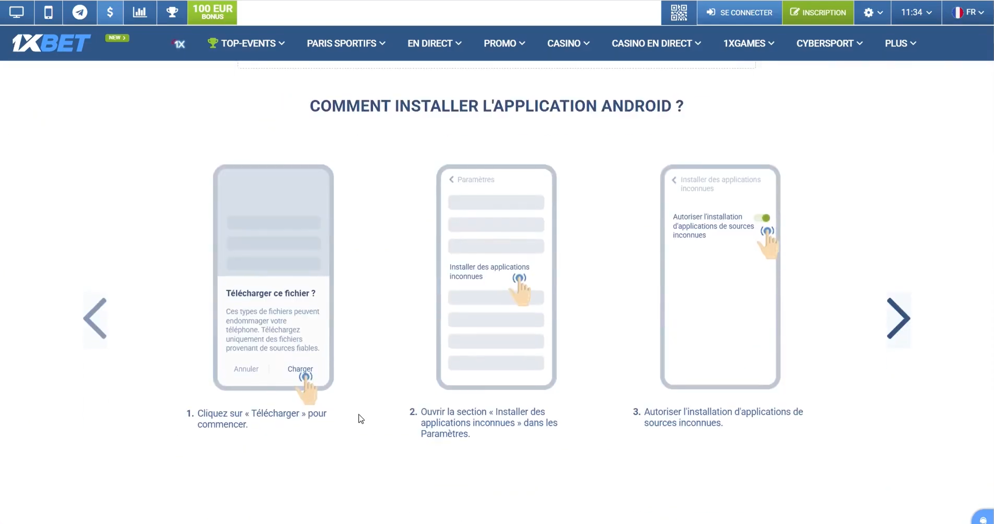Go to previous carousel slide arrow
This screenshot has width=994, height=524.
click(95, 318)
